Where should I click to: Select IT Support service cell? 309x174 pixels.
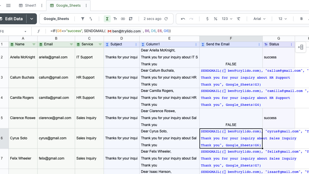click(89, 57)
